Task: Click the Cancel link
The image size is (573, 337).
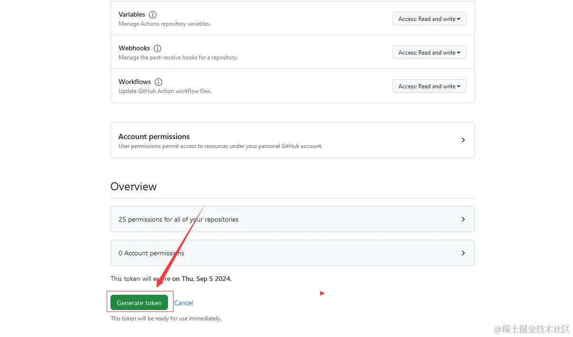Action: [184, 303]
